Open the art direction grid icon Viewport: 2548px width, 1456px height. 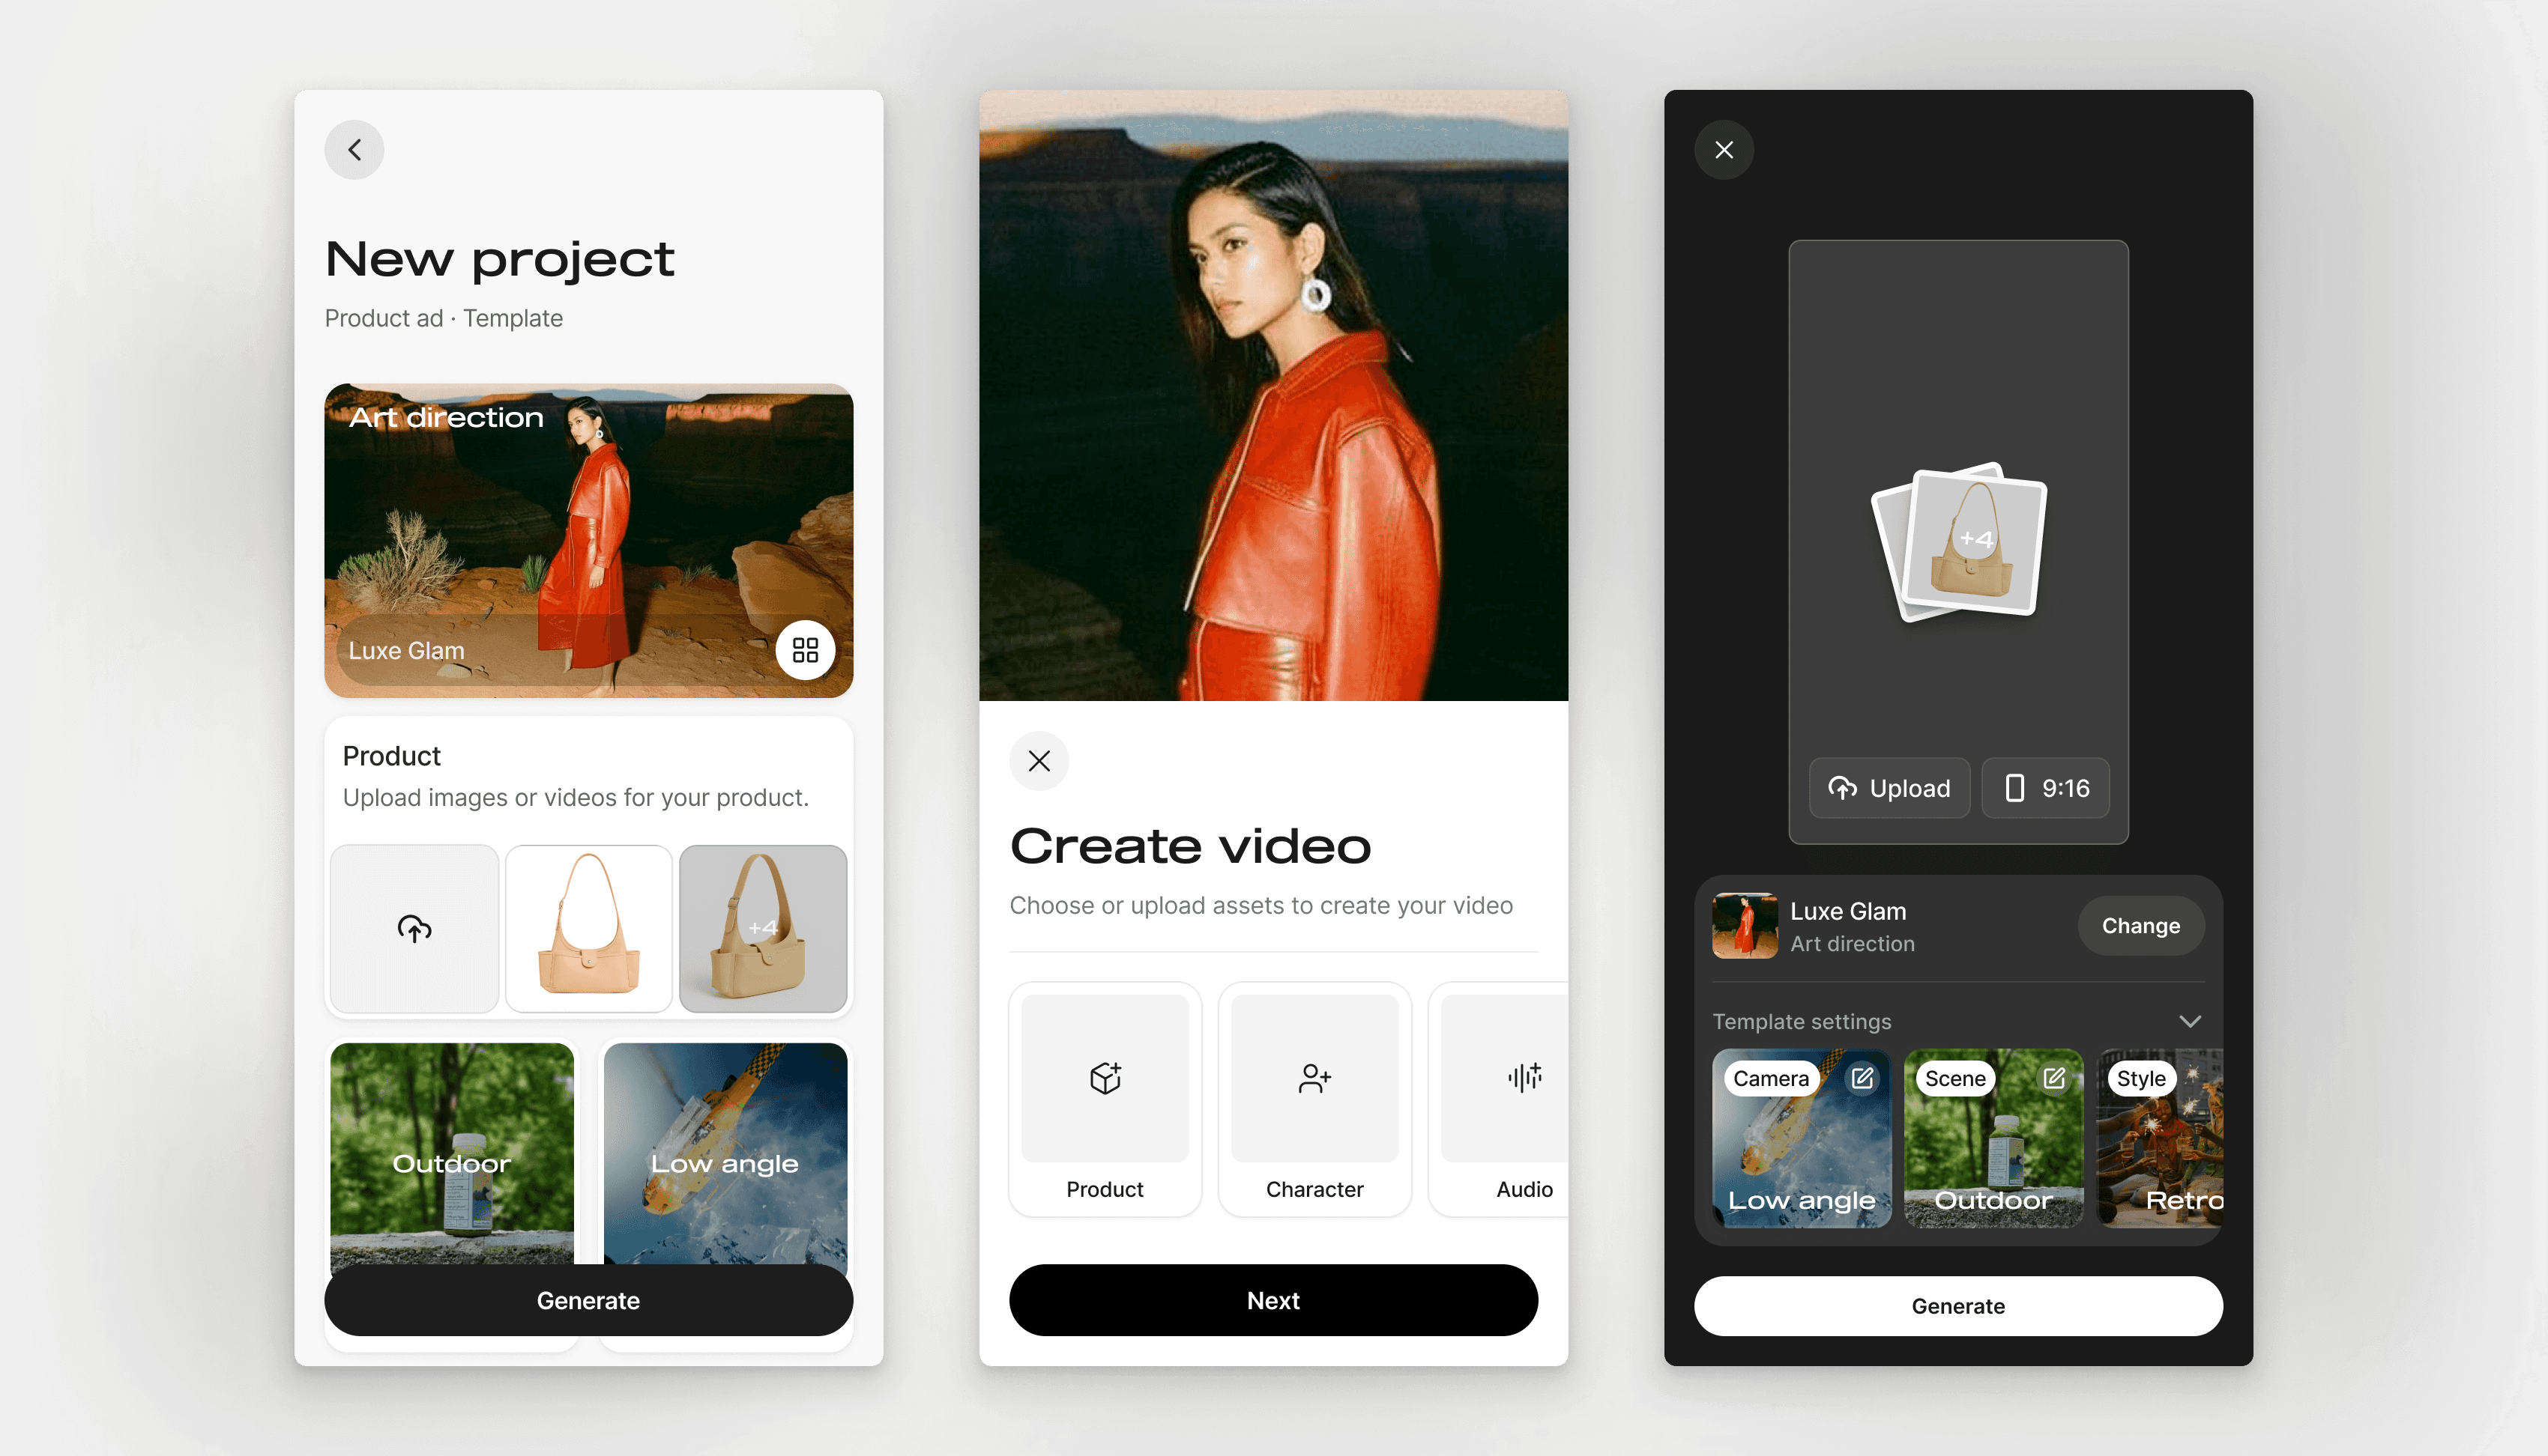tap(806, 650)
